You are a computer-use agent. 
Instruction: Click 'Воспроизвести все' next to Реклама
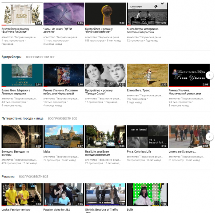[x=34, y=177]
